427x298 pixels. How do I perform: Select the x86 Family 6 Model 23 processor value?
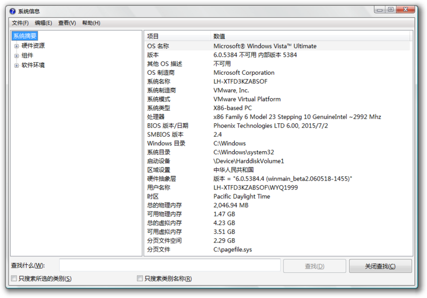[297, 117]
